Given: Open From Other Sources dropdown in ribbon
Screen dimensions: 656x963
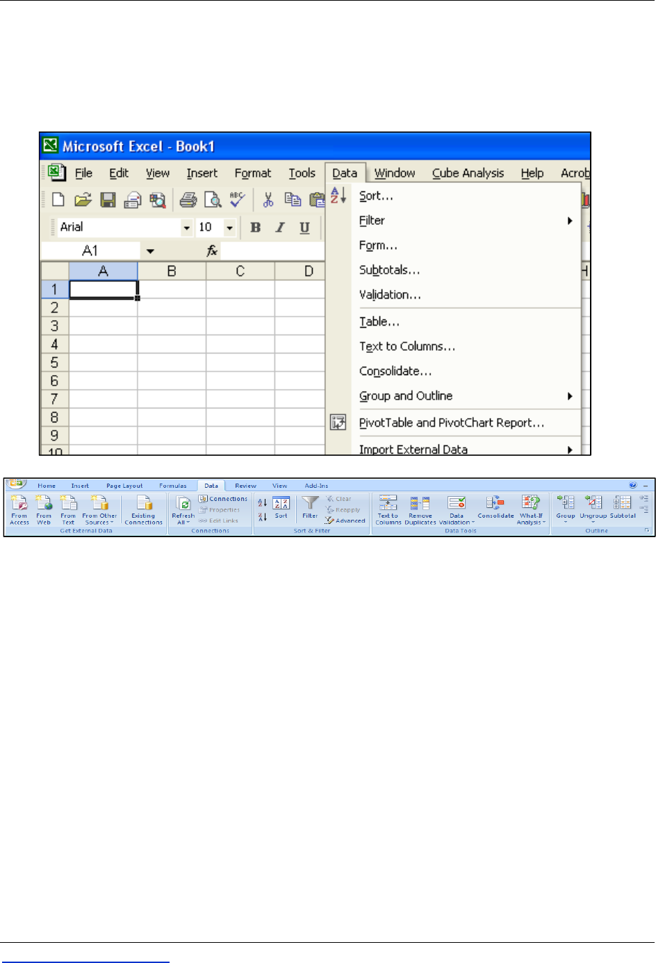Looking at the screenshot, I should (99, 510).
